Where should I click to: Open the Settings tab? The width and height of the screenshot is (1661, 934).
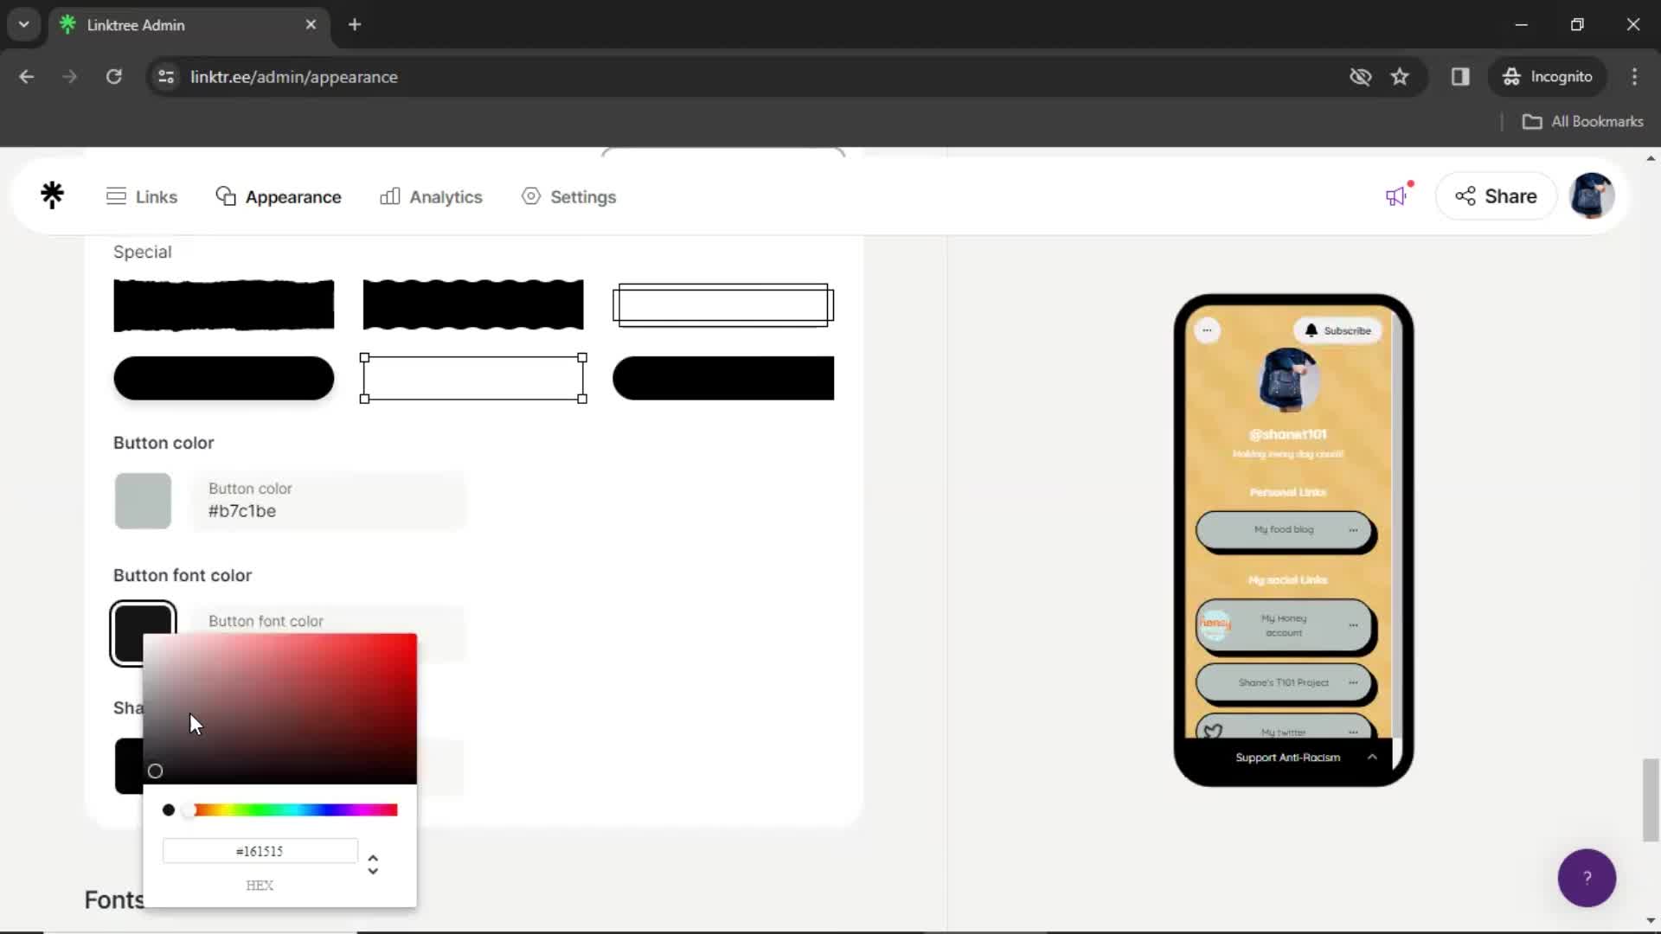568,196
